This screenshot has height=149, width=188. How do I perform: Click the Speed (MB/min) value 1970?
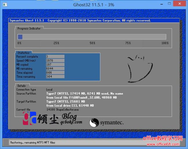point(55,60)
